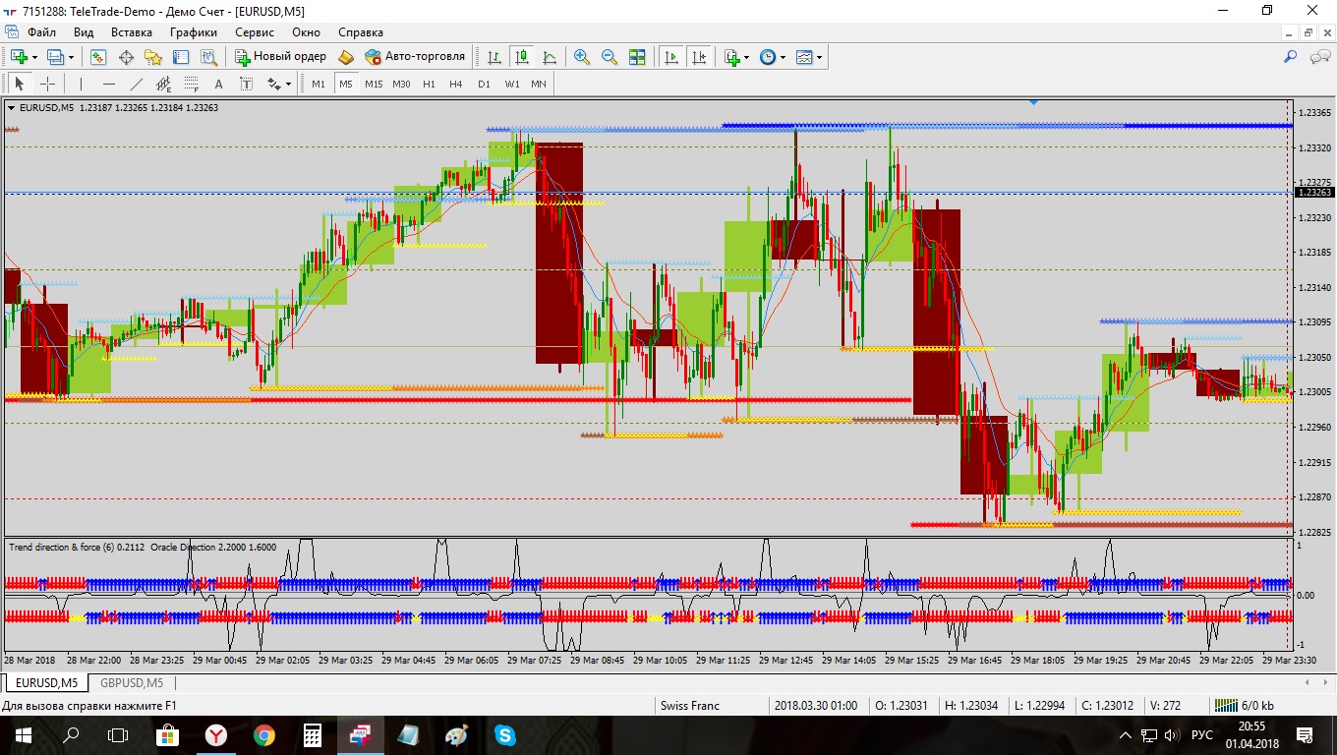Switch timeframe to D1
Image resolution: width=1337 pixels, height=755 pixels.
484,84
